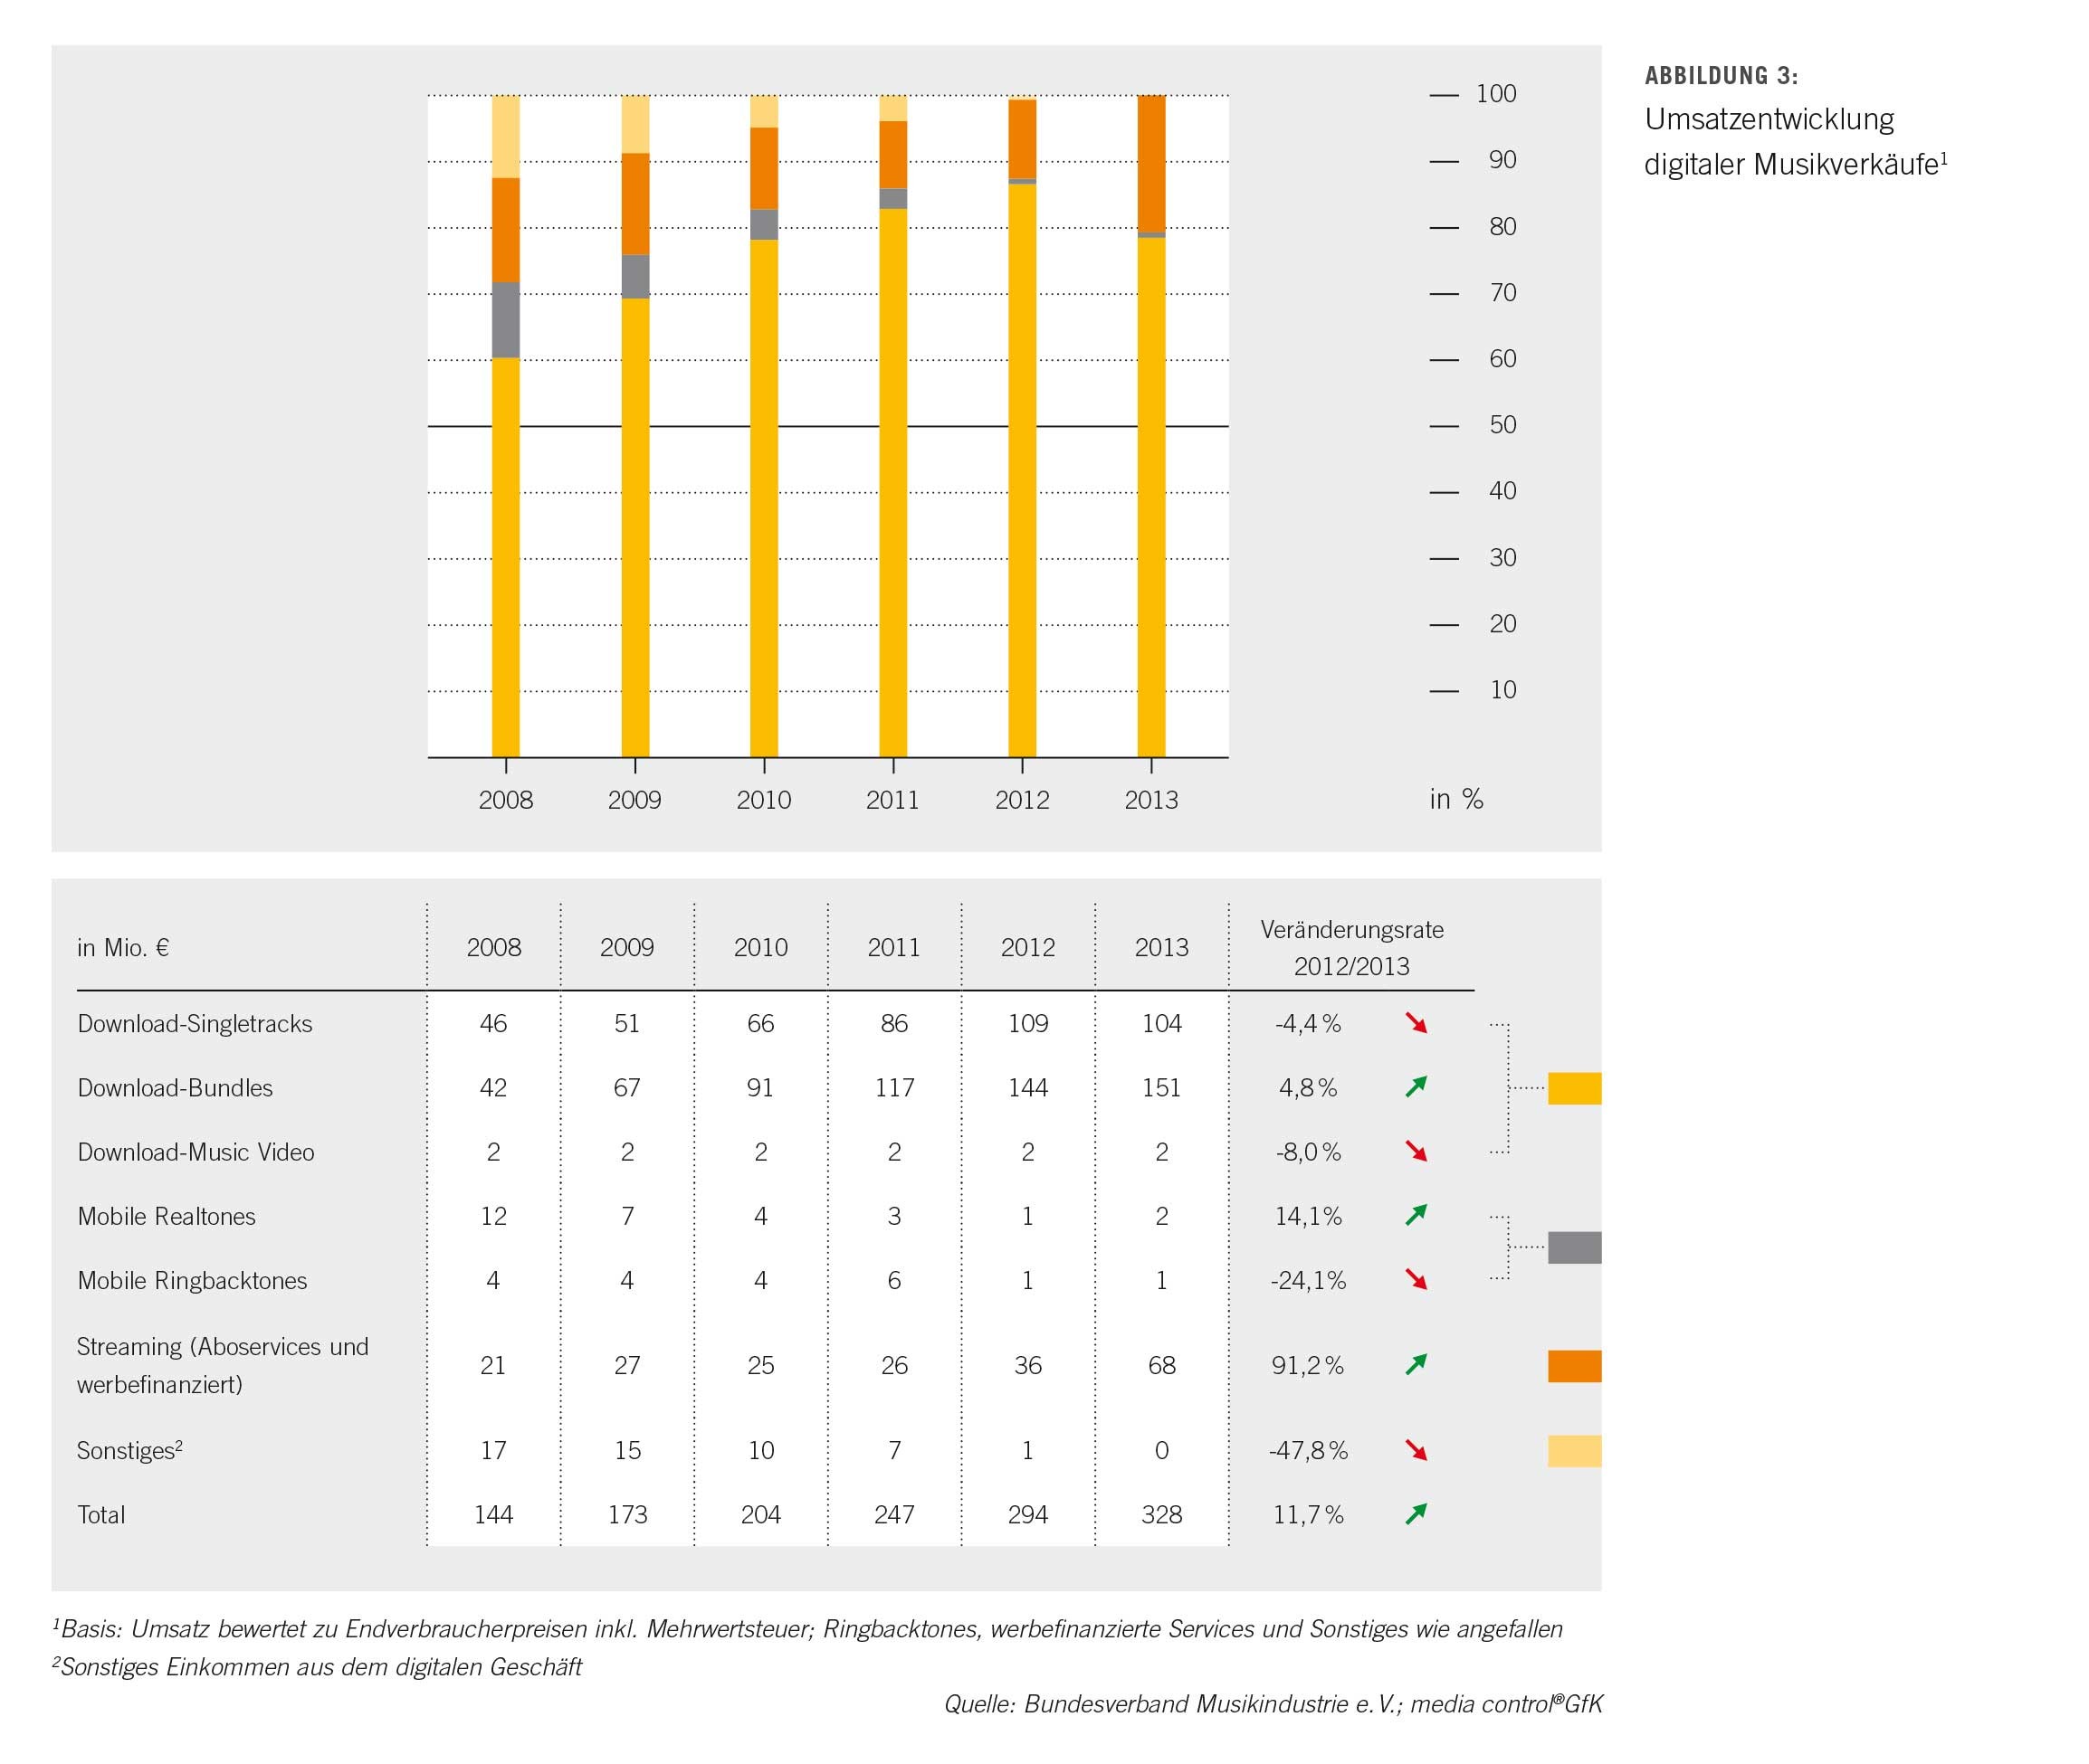Click the red down arrow beside Download-Singletracks
The height and width of the screenshot is (1764, 2089).
point(1416,1023)
